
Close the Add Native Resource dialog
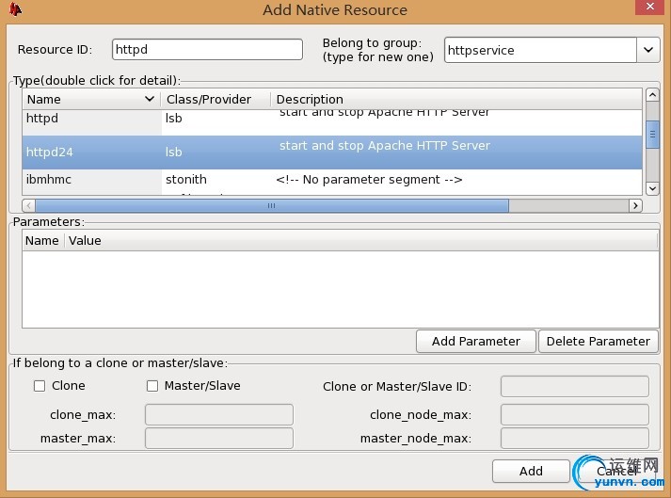click(x=649, y=7)
